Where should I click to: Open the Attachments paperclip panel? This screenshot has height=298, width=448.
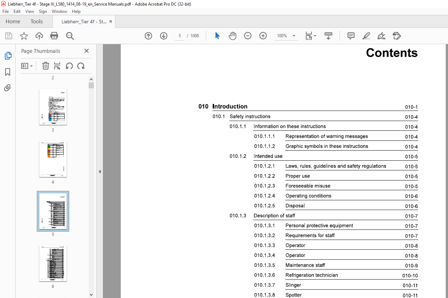click(x=8, y=88)
